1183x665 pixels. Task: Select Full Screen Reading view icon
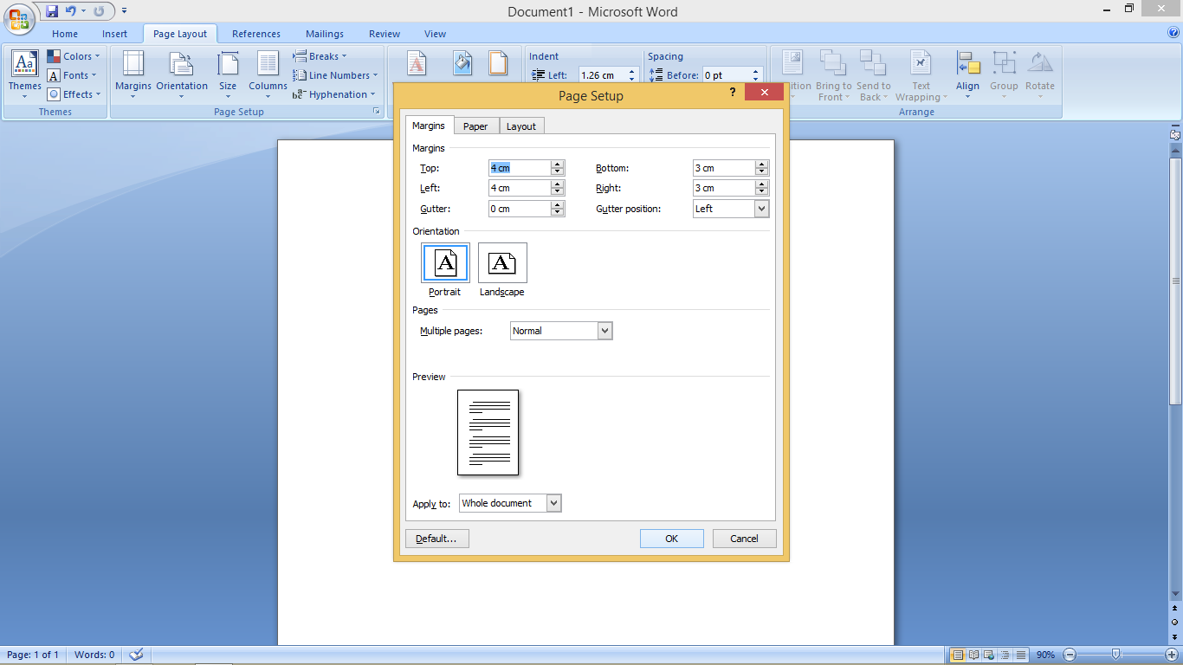click(x=974, y=655)
